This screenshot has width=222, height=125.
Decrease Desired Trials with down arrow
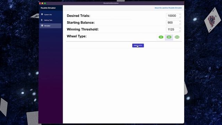(x=180, y=17)
